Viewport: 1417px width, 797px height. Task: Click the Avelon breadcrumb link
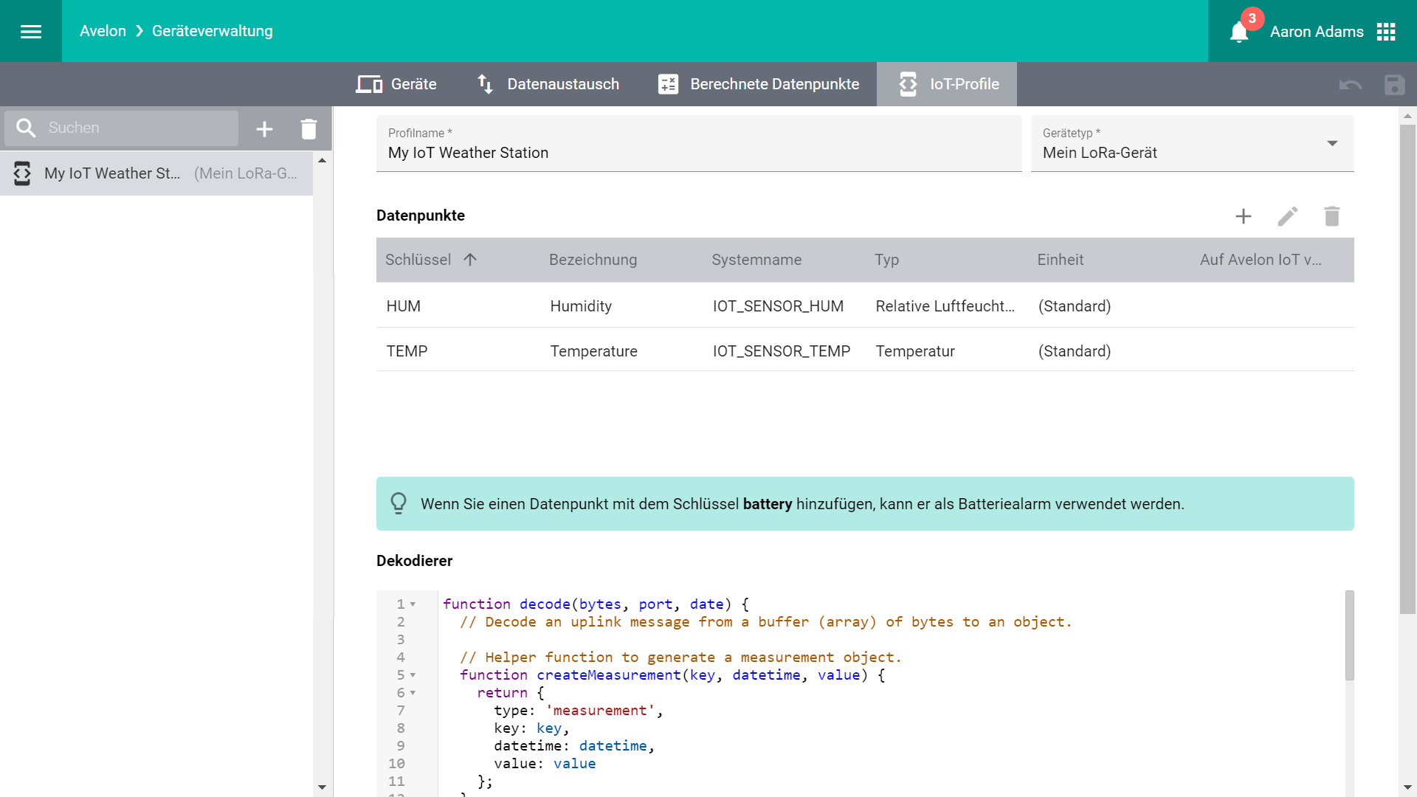tap(103, 31)
